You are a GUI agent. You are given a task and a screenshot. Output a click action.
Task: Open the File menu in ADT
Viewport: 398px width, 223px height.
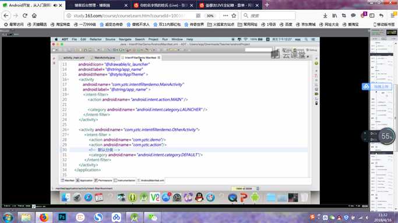(74, 39)
